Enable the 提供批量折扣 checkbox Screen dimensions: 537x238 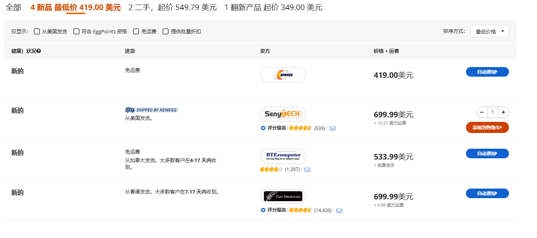click(x=166, y=31)
